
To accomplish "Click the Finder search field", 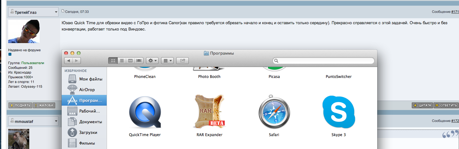I will click(323, 61).
